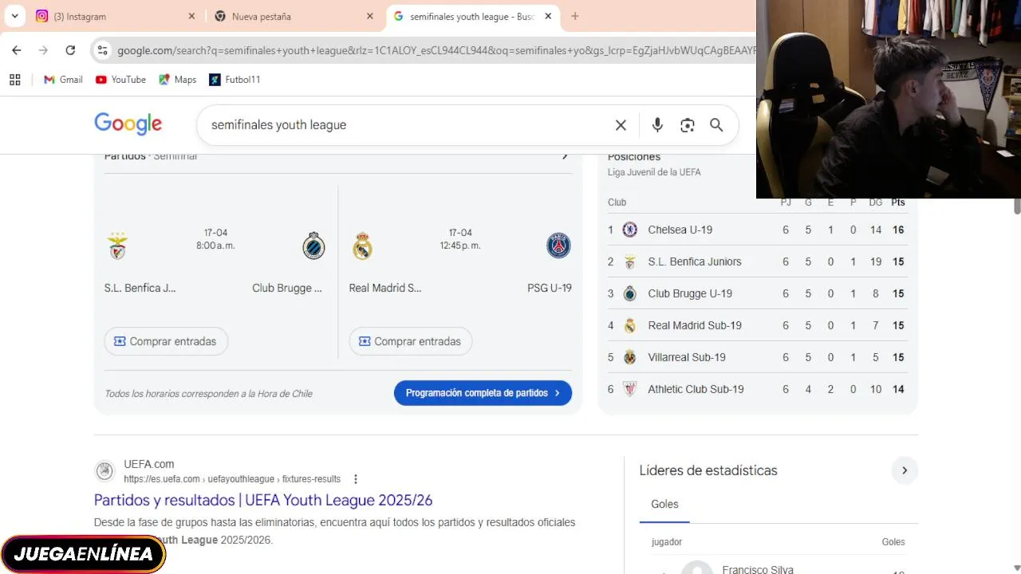Close the Nueva pestaña tab

[370, 16]
